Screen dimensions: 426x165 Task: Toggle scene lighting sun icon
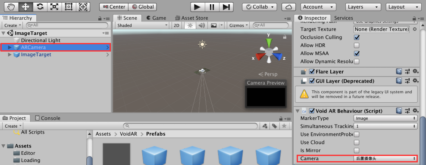190,25
